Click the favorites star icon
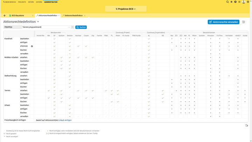This screenshot has height=142, width=252. point(231,2)
